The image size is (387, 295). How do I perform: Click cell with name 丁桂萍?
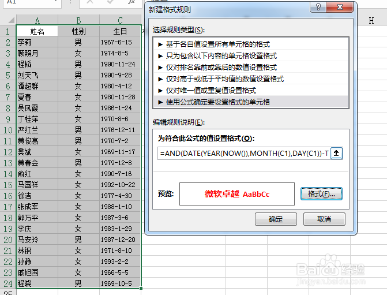(x=37, y=119)
